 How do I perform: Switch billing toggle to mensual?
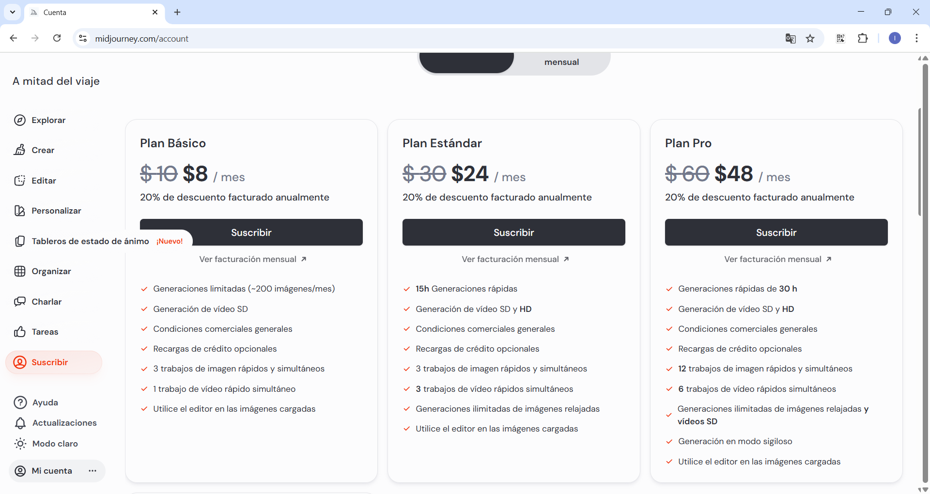pyautogui.click(x=561, y=62)
